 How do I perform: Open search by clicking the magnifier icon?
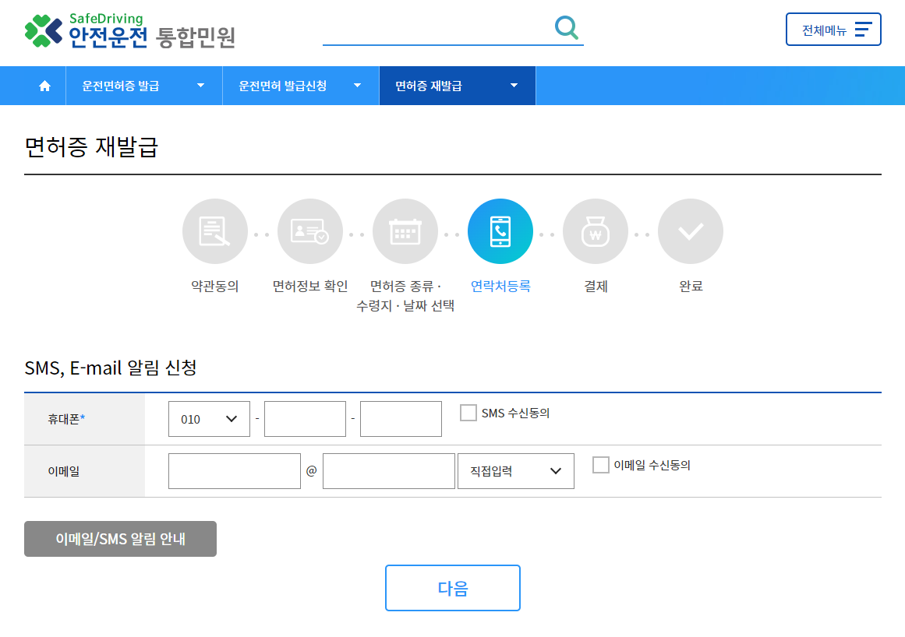point(567,28)
